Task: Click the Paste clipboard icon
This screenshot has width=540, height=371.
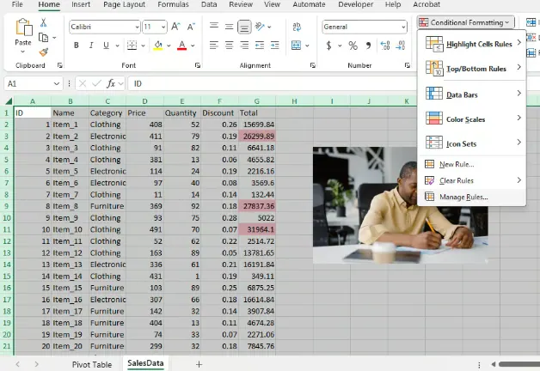Action: [x=23, y=31]
